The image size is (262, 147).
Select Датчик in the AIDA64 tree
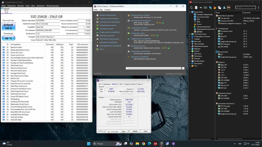pyautogui.click(x=199, y=32)
